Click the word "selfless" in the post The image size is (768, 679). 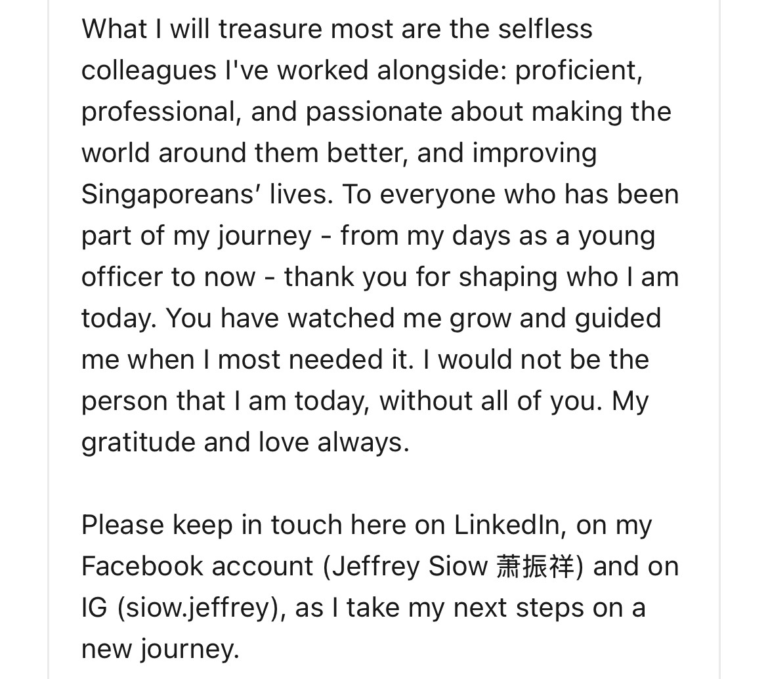(x=545, y=29)
